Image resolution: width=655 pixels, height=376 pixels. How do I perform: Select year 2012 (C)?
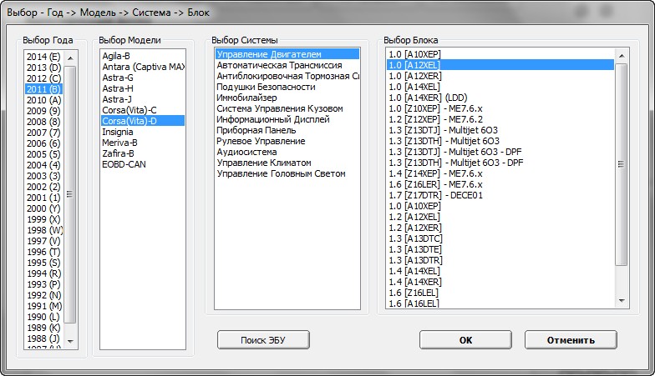[43, 78]
